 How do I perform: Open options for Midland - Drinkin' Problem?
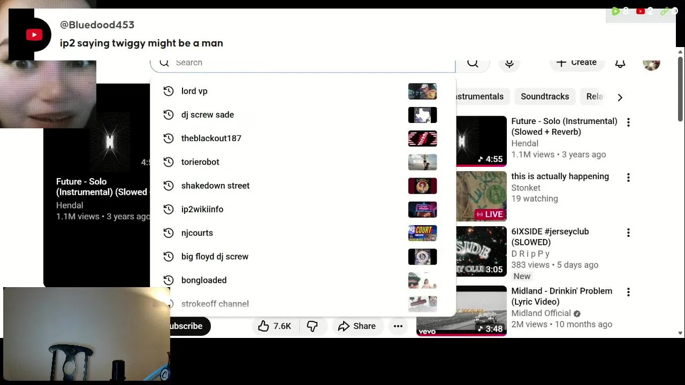click(628, 292)
